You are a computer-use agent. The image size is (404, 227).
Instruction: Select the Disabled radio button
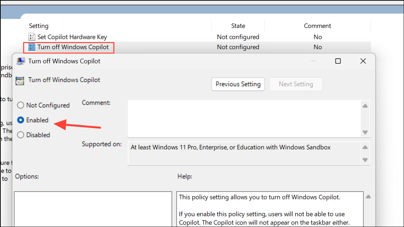(21, 135)
